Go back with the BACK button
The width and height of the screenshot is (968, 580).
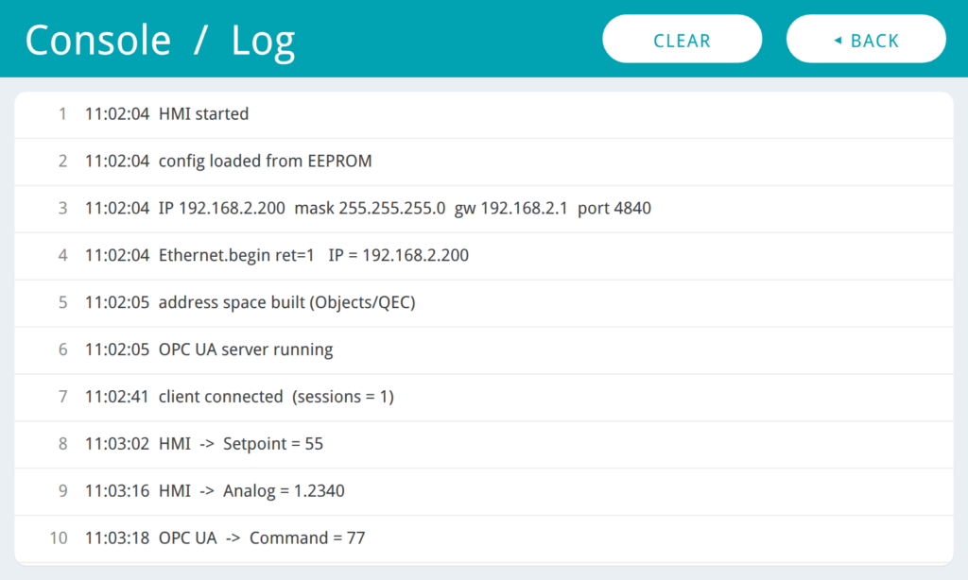(866, 39)
